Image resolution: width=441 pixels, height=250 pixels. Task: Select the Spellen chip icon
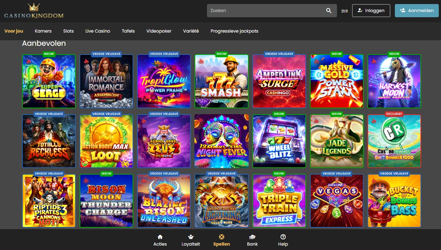(x=222, y=237)
